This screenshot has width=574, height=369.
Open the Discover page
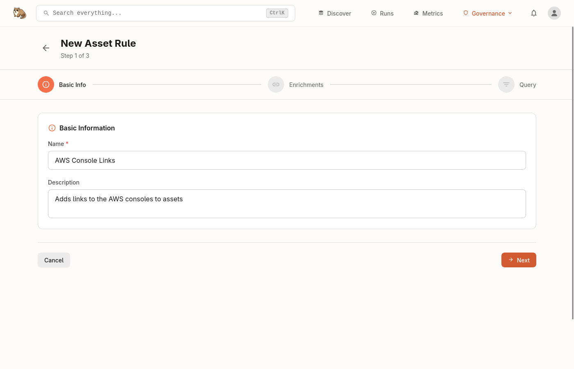335,13
